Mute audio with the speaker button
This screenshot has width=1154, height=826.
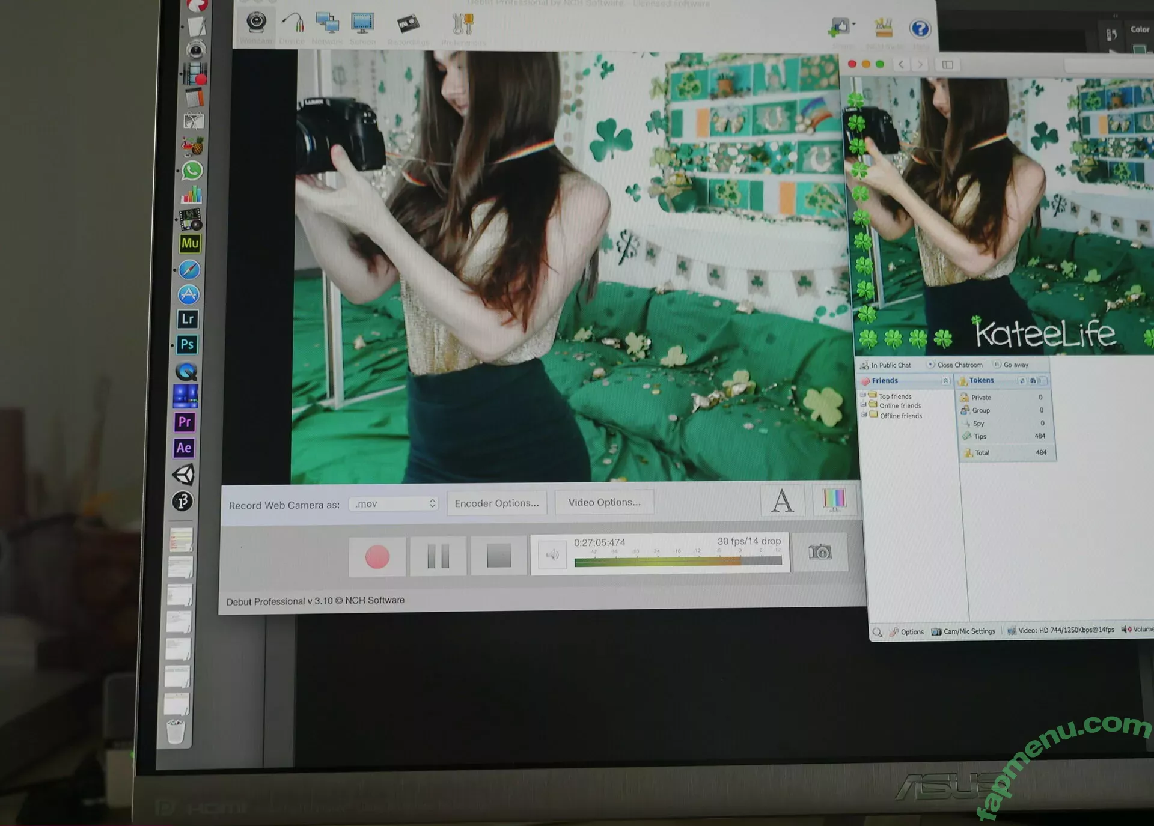coord(552,554)
